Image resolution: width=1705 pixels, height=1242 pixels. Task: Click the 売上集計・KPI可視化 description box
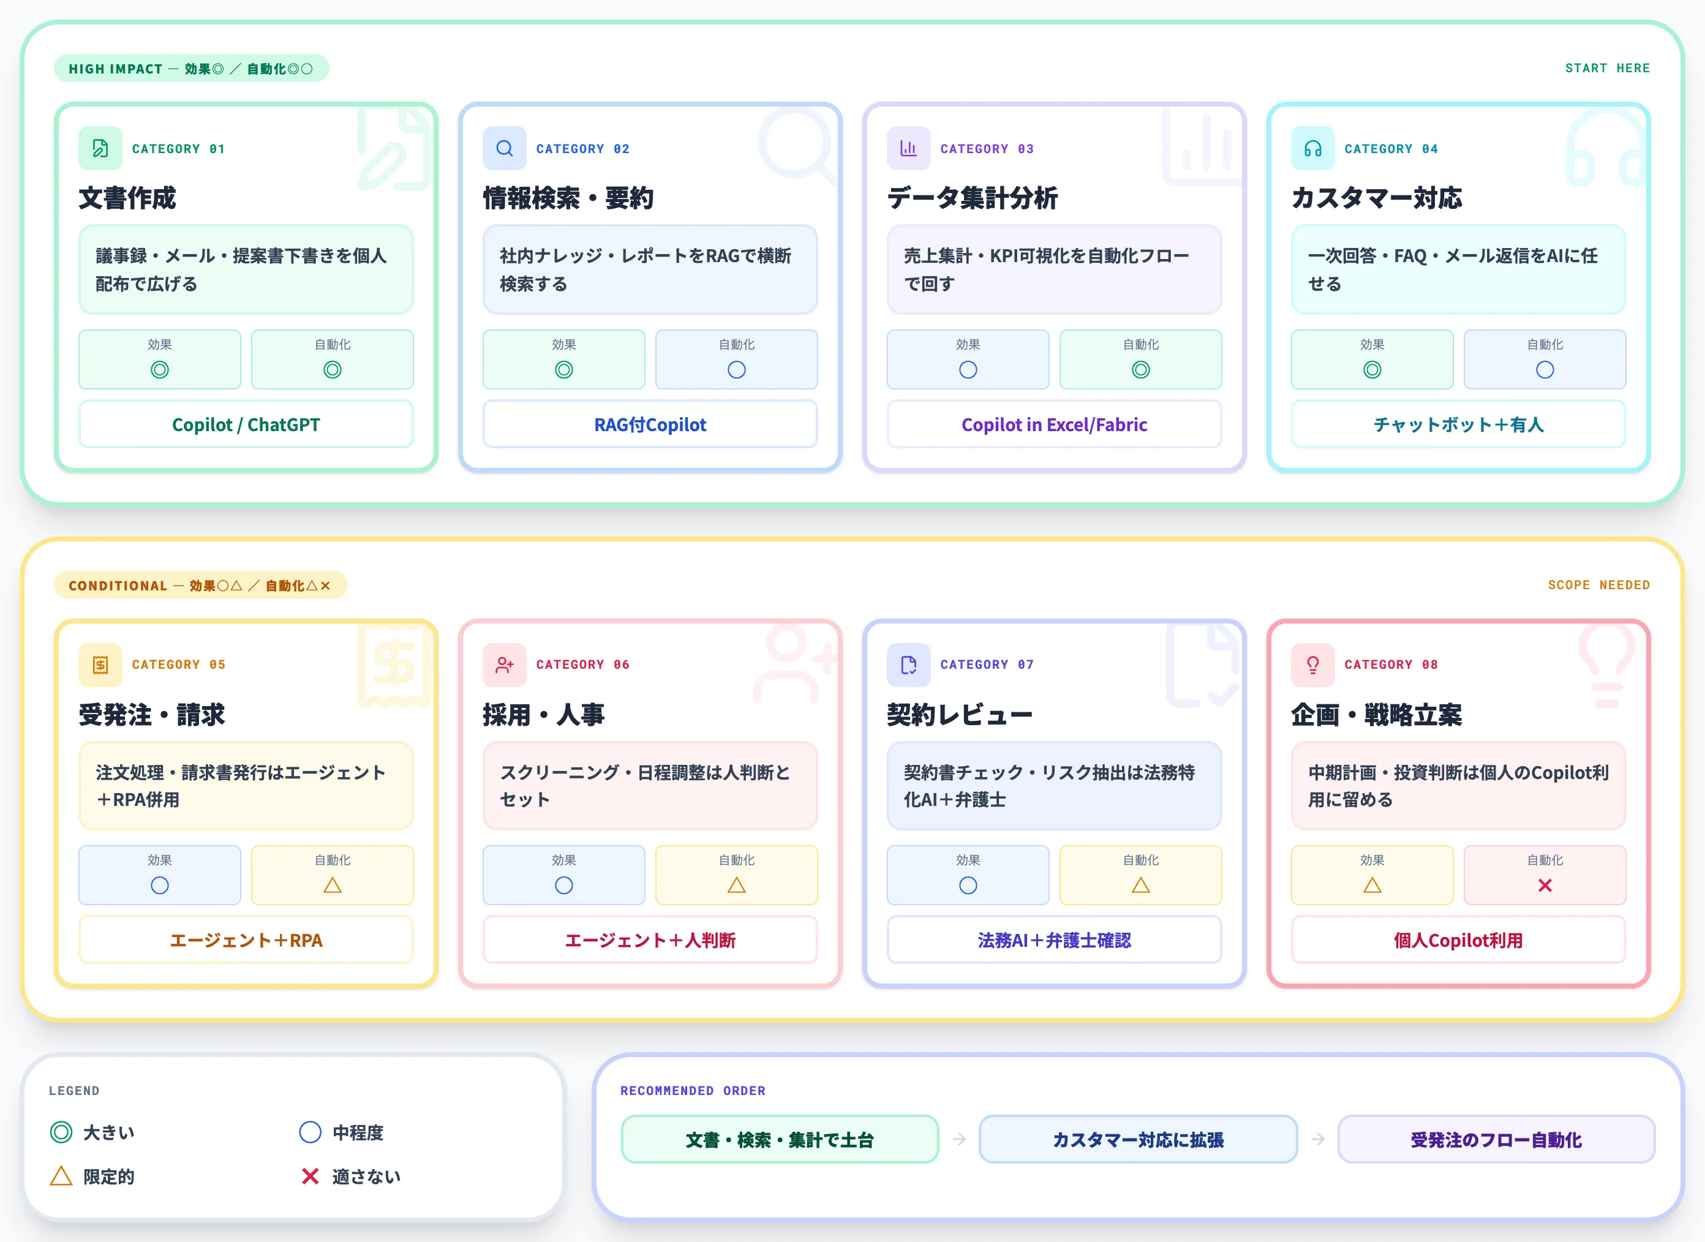[x=1054, y=269]
